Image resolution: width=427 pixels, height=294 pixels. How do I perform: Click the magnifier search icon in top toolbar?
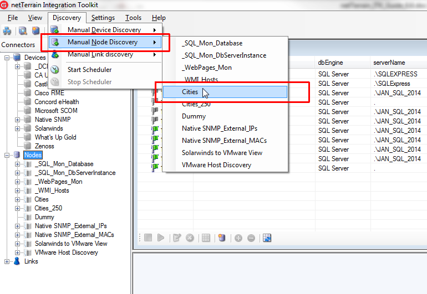point(23,31)
